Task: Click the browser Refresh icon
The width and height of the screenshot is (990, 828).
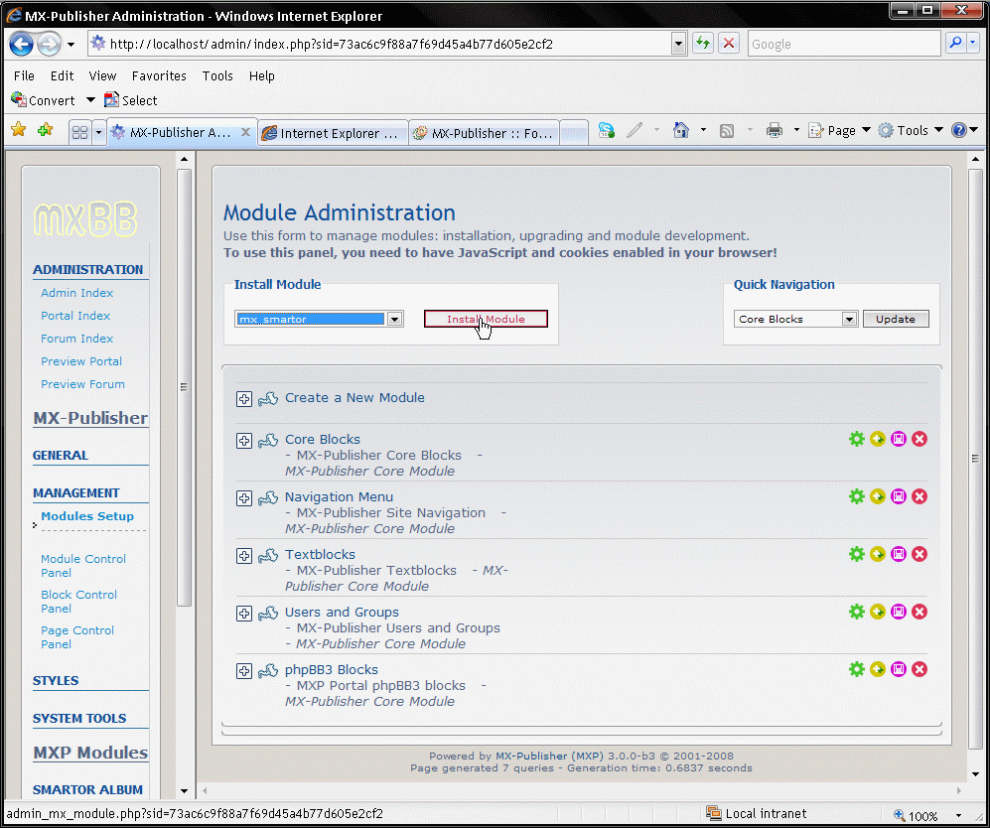Action: [703, 44]
